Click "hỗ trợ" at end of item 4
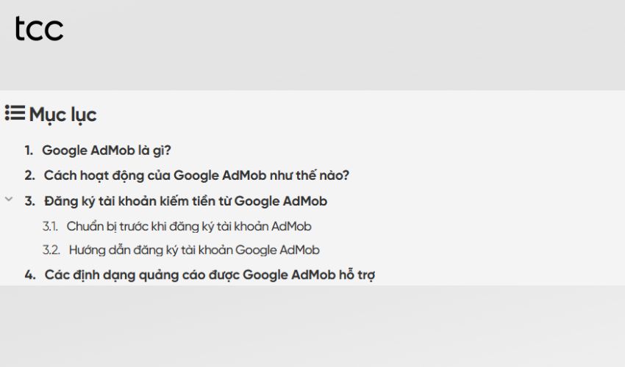This screenshot has height=367, width=625. click(356, 275)
